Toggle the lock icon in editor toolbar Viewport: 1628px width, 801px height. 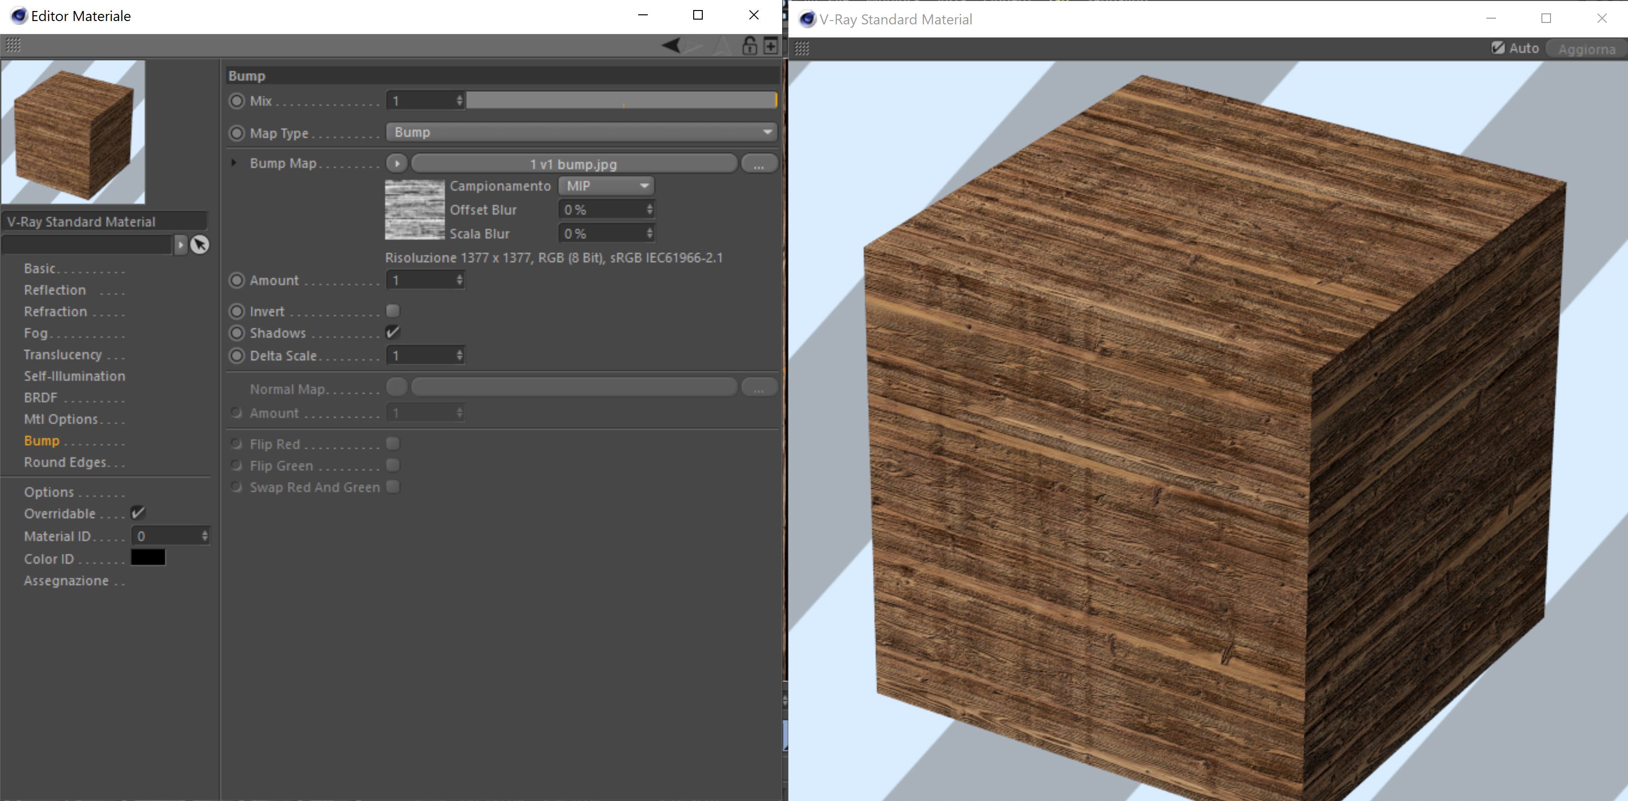tap(749, 45)
